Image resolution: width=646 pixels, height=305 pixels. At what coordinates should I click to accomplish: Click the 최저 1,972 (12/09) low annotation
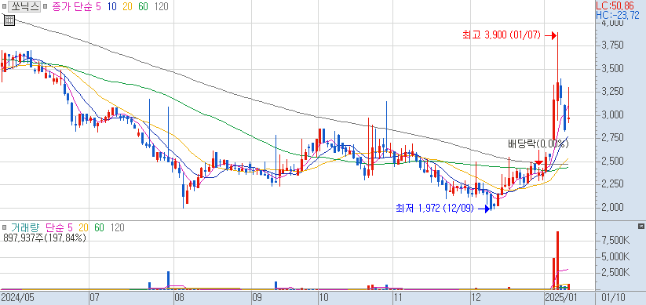(x=435, y=209)
